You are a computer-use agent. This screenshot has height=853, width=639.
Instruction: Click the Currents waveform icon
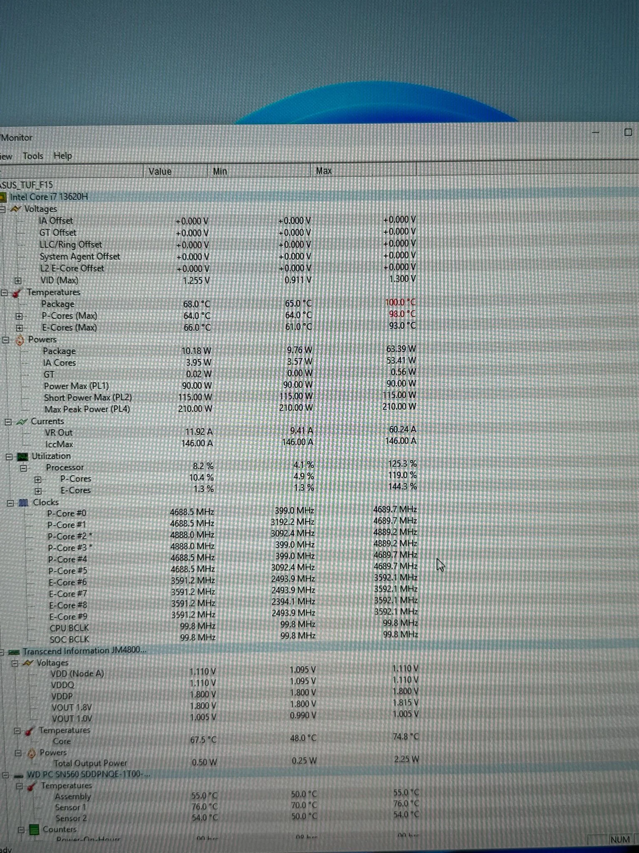[22, 422]
